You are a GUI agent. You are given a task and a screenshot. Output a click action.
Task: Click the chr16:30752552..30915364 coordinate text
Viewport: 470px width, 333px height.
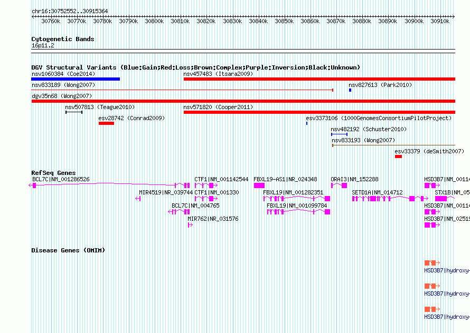point(70,11)
